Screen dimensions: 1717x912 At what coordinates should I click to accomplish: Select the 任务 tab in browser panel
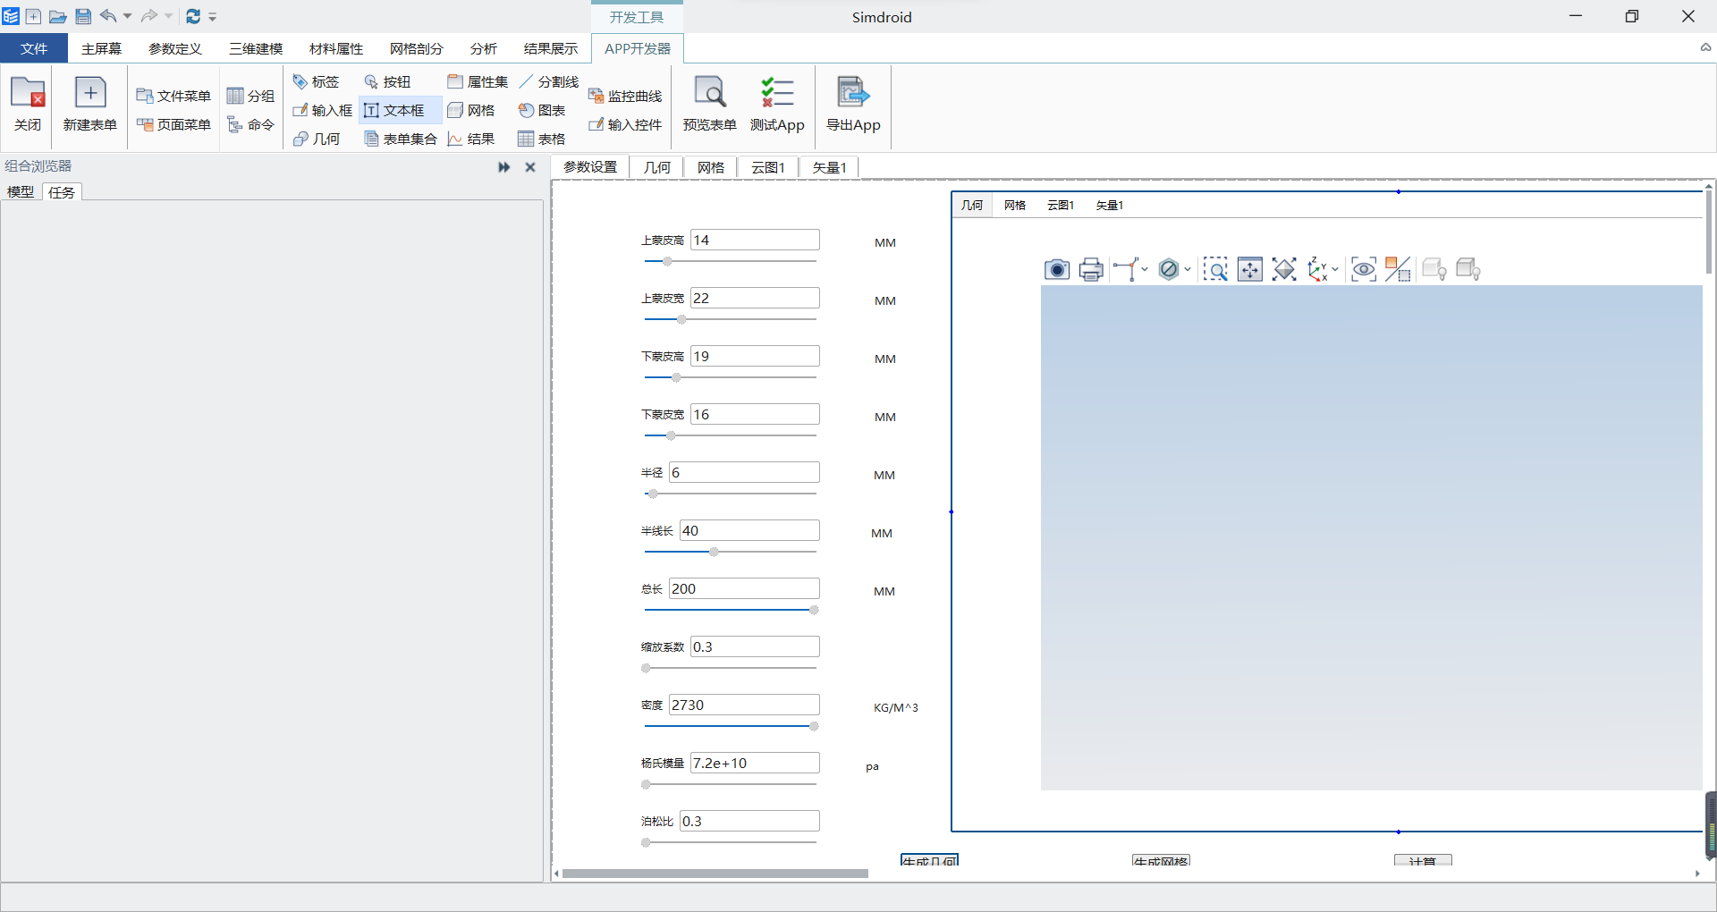(62, 192)
